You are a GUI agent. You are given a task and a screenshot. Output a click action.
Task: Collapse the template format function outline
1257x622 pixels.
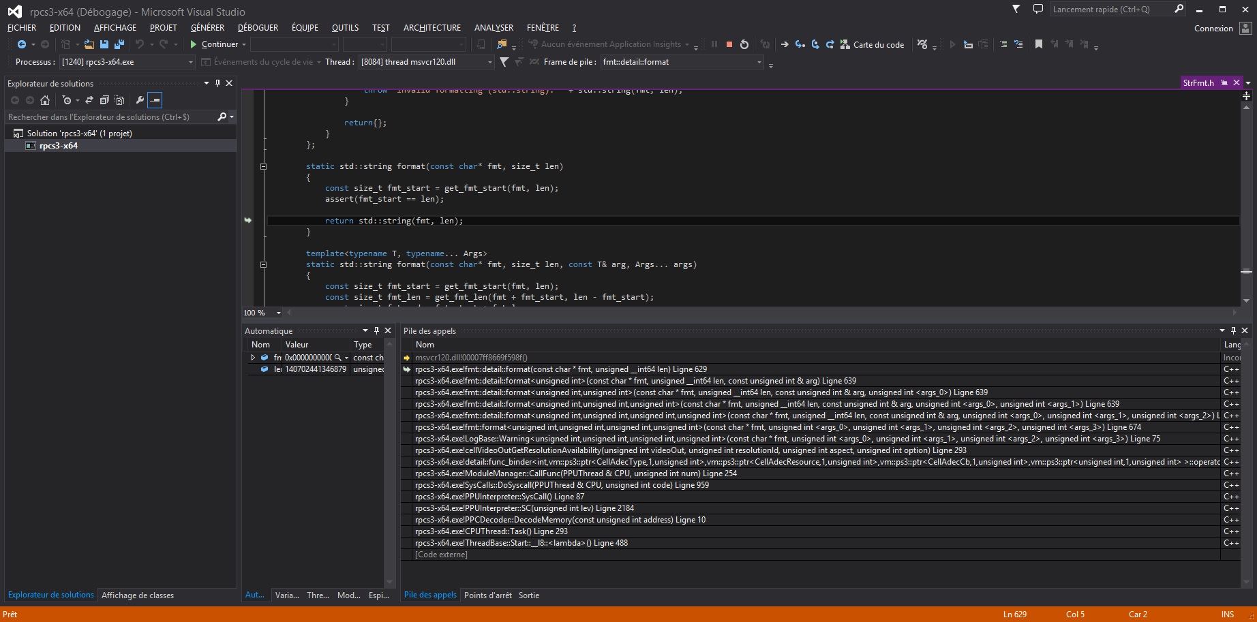(x=263, y=264)
